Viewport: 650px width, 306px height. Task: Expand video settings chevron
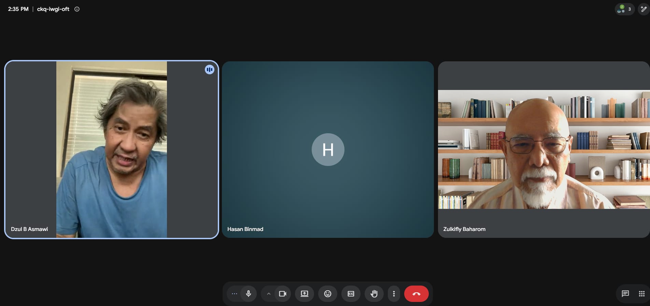(269, 294)
